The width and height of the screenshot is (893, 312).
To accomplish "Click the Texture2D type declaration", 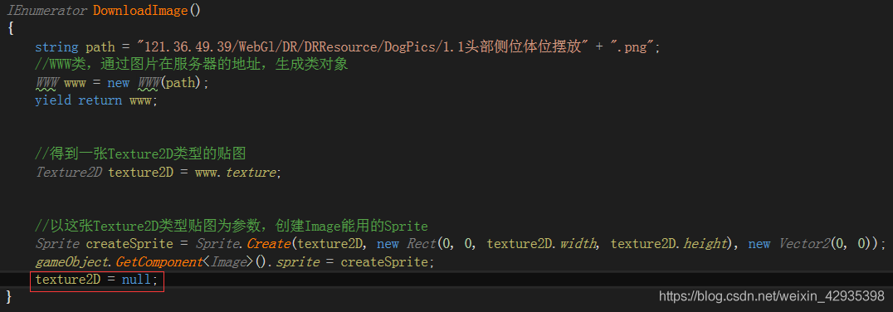I will click(68, 172).
